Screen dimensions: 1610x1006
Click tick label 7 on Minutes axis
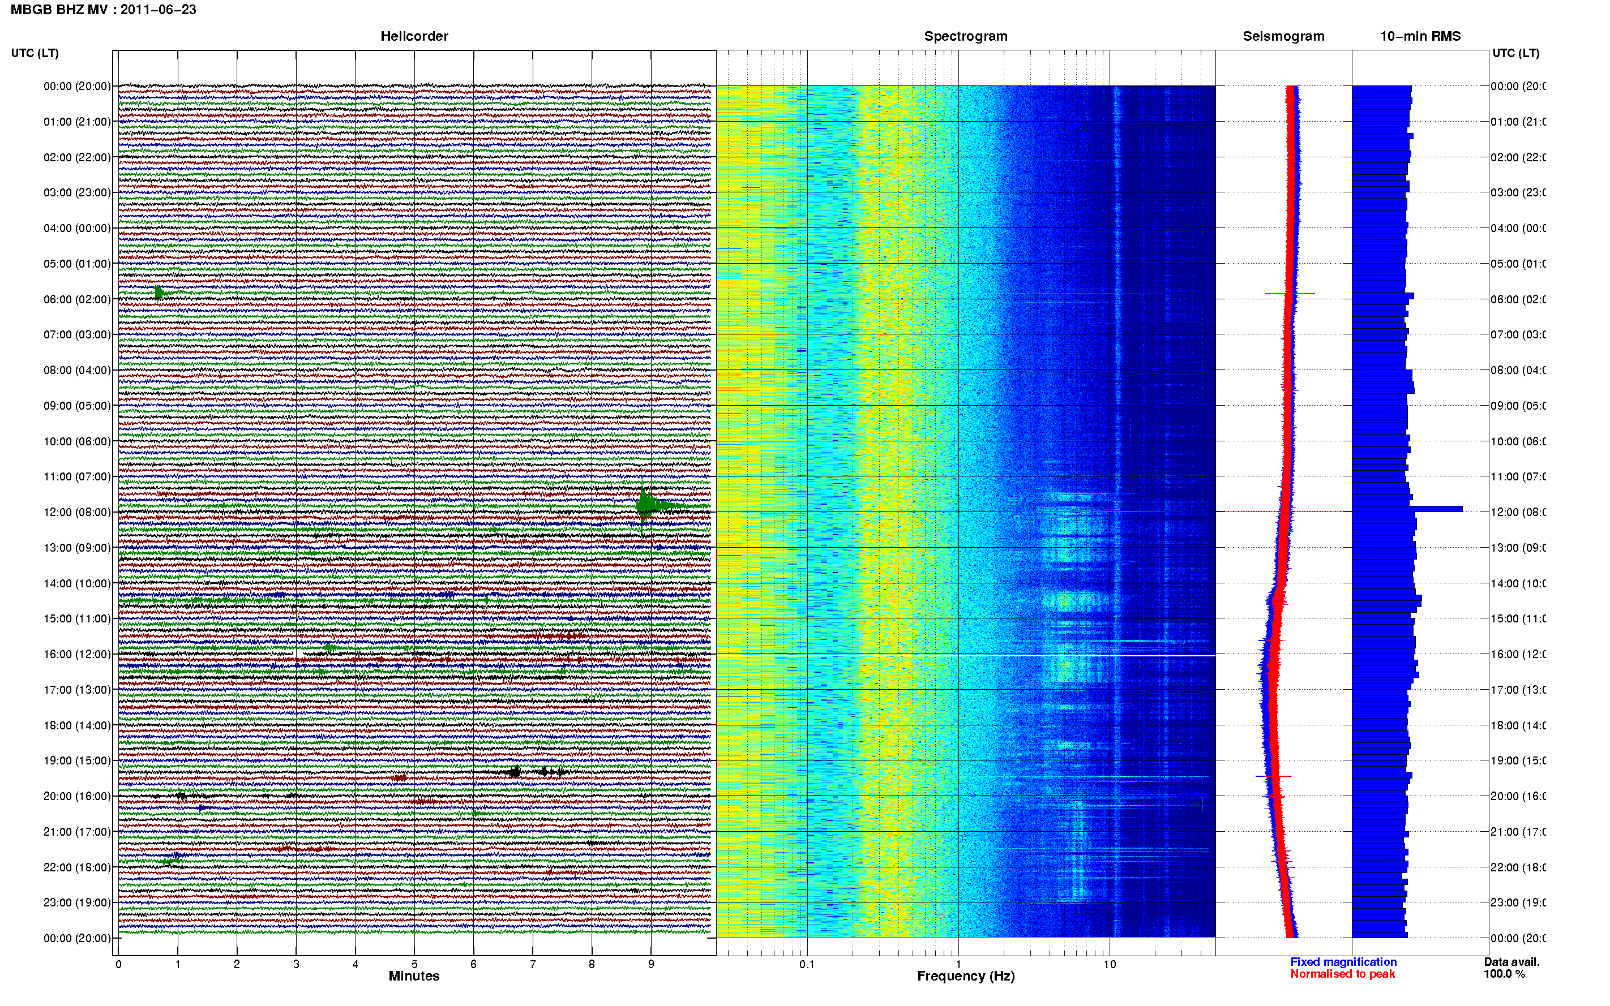[x=533, y=964]
